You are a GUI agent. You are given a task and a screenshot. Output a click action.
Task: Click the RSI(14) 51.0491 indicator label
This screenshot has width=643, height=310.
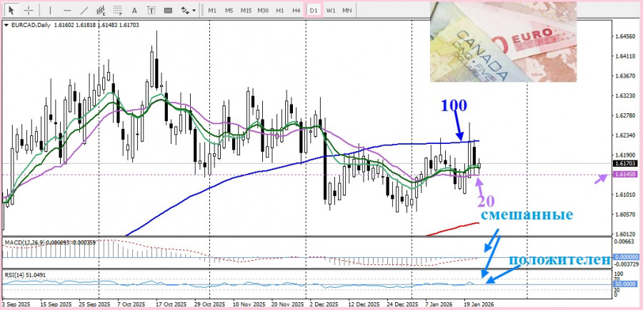point(25,275)
